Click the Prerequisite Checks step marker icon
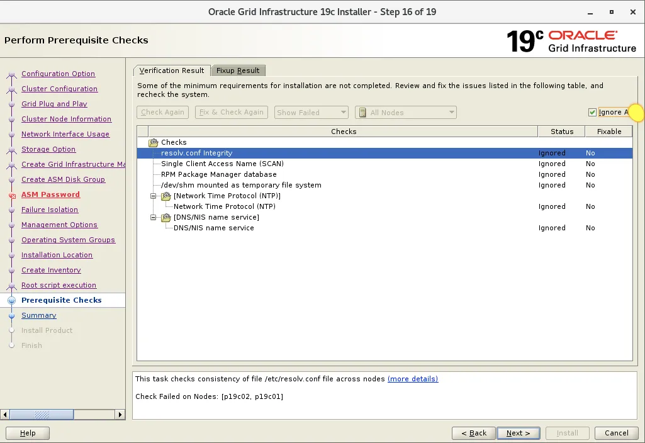 tap(11, 300)
